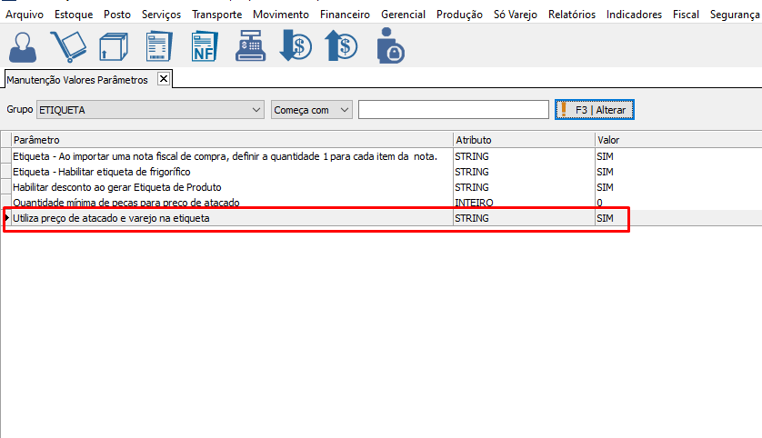Click the dollar up-arrow icon
The height and width of the screenshot is (438, 762).
pos(342,45)
